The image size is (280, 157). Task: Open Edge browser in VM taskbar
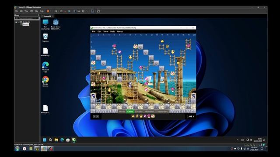(62, 140)
